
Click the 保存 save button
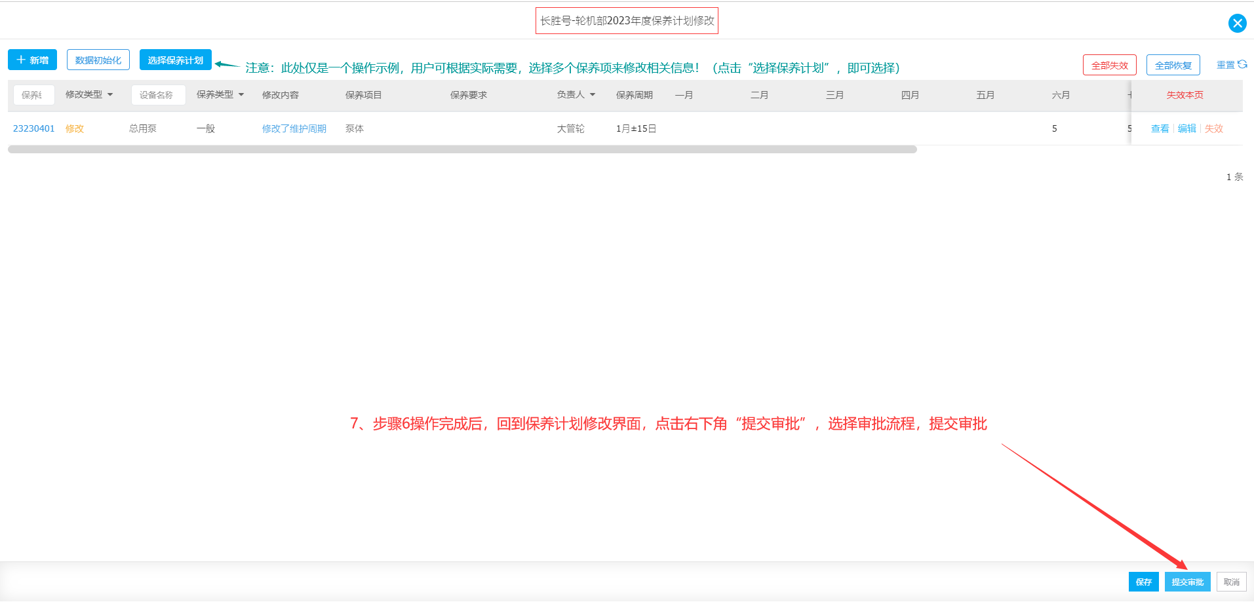pos(1143,582)
